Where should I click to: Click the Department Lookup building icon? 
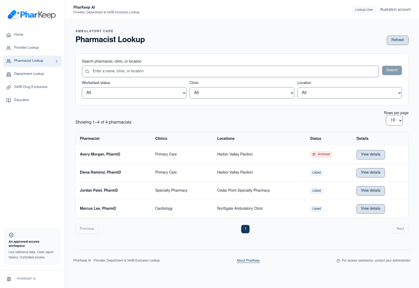click(9, 74)
